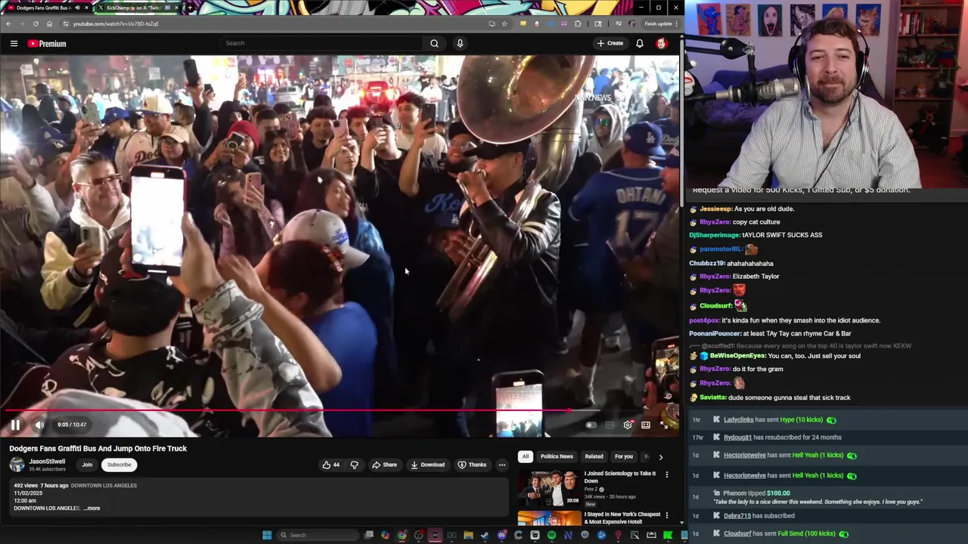
Task: Select the Politics News chip
Action: (557, 456)
